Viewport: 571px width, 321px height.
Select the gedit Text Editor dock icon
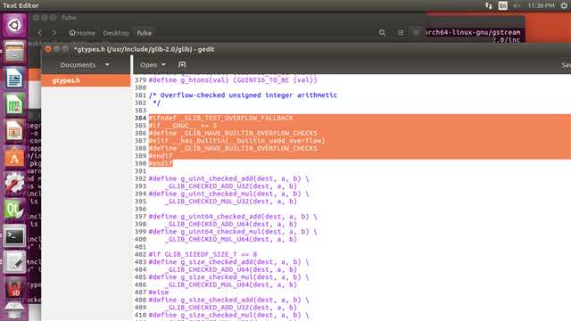coord(14,262)
